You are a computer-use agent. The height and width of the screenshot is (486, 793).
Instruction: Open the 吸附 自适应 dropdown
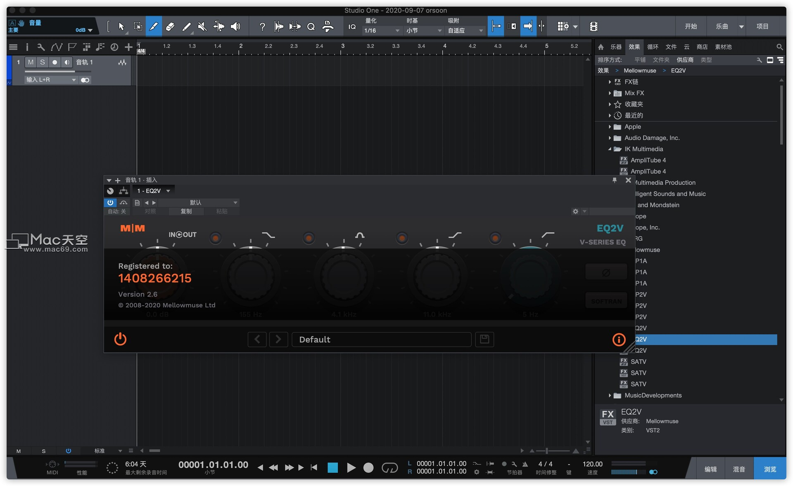[x=465, y=31]
